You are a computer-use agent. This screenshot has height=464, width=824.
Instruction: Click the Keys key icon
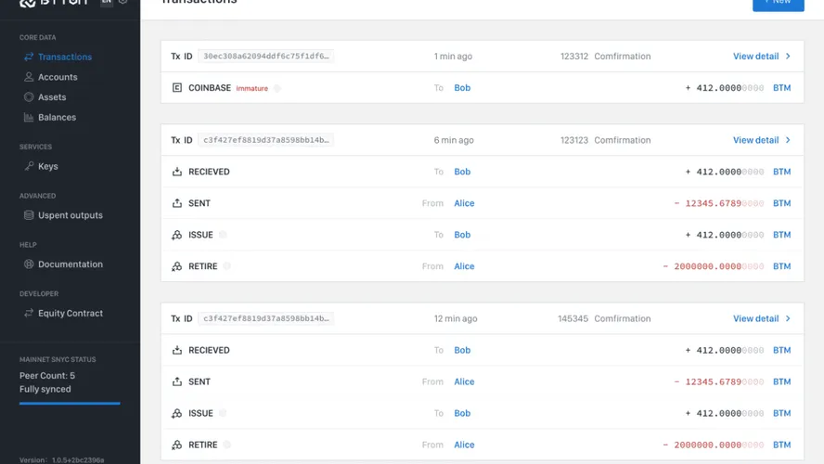(29, 166)
